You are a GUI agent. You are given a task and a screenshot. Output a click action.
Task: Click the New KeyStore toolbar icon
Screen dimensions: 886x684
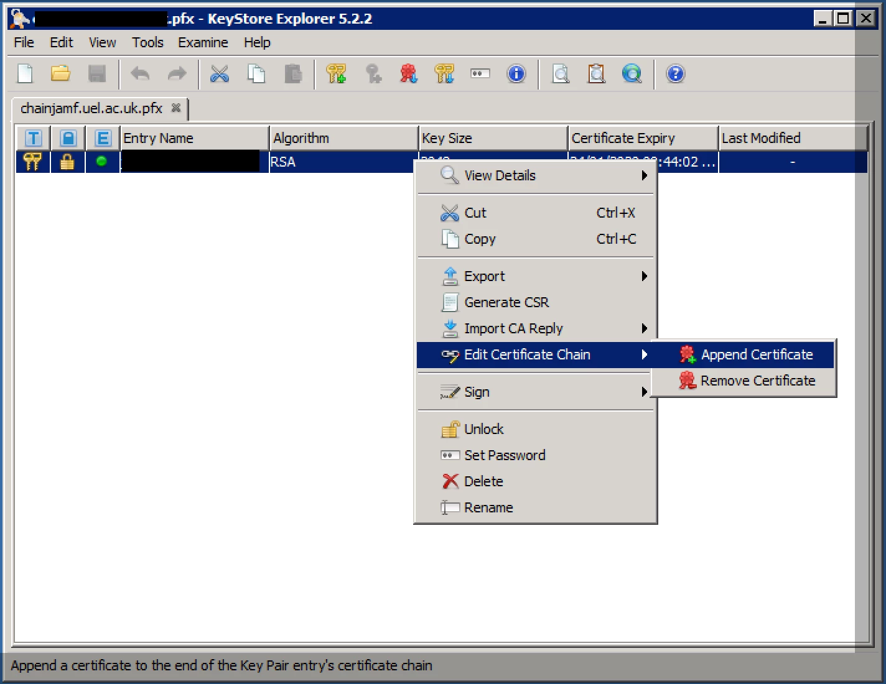(x=25, y=74)
